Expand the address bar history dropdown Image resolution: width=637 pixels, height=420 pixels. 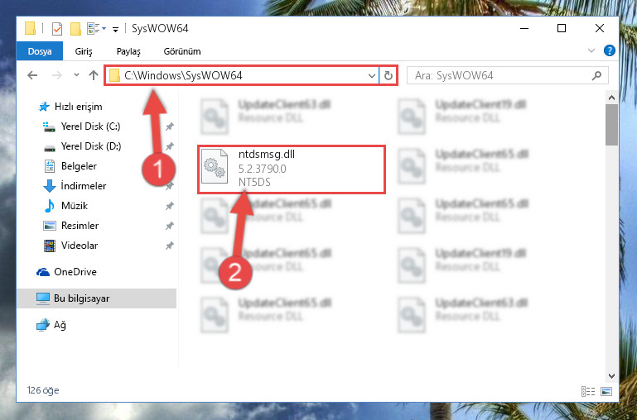tap(371, 76)
